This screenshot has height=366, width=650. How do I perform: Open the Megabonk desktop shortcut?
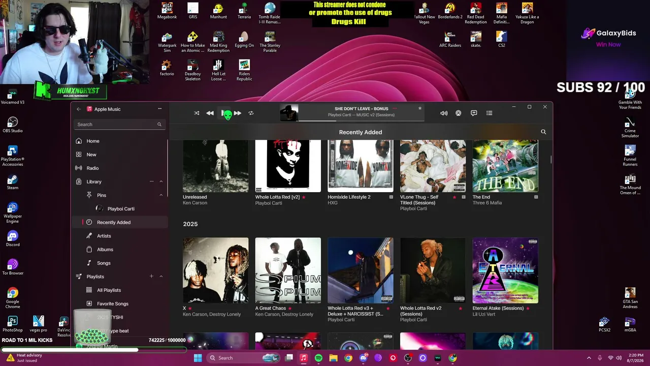click(167, 11)
